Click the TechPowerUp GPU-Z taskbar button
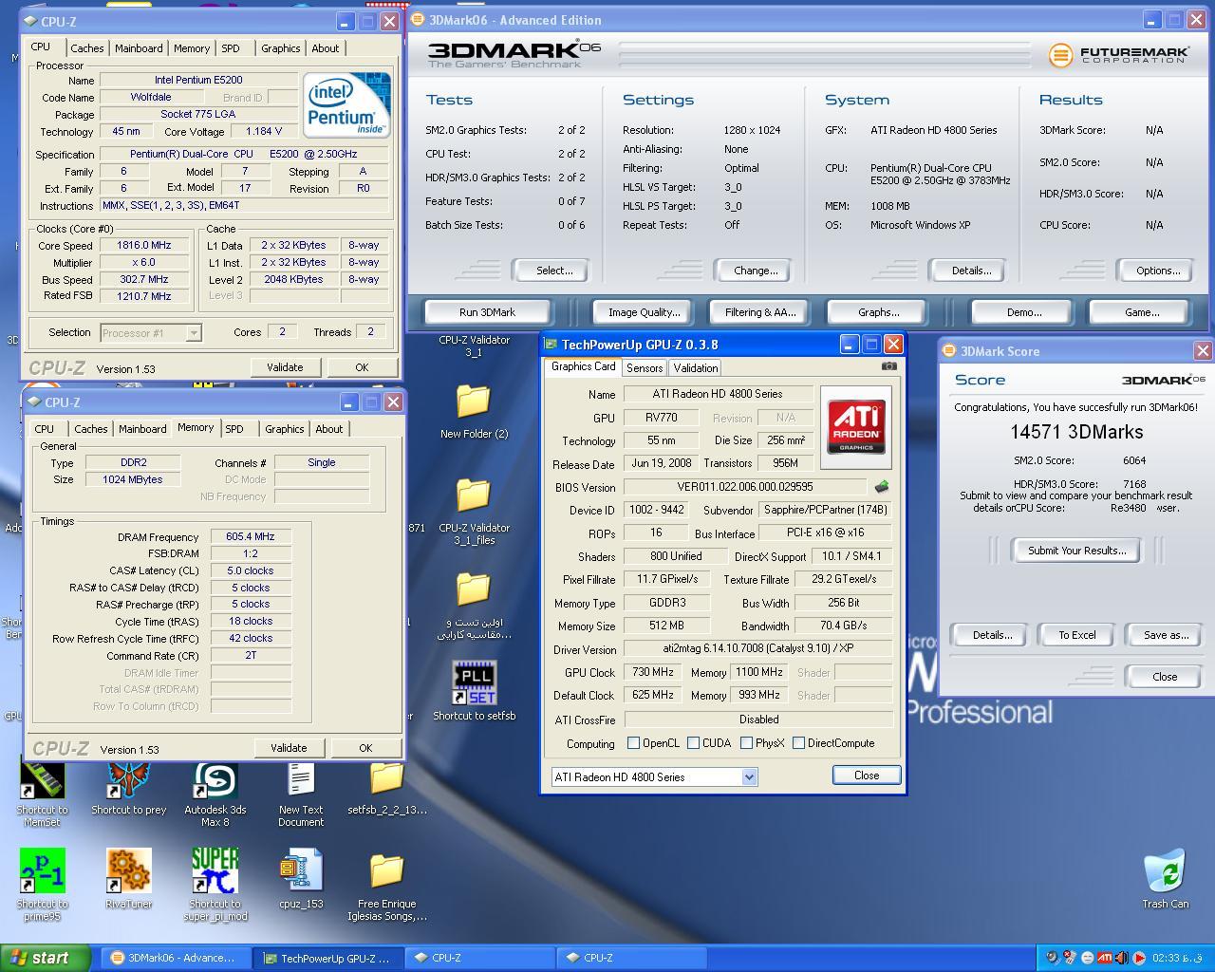Viewport: 1215px width, 972px height. click(328, 958)
